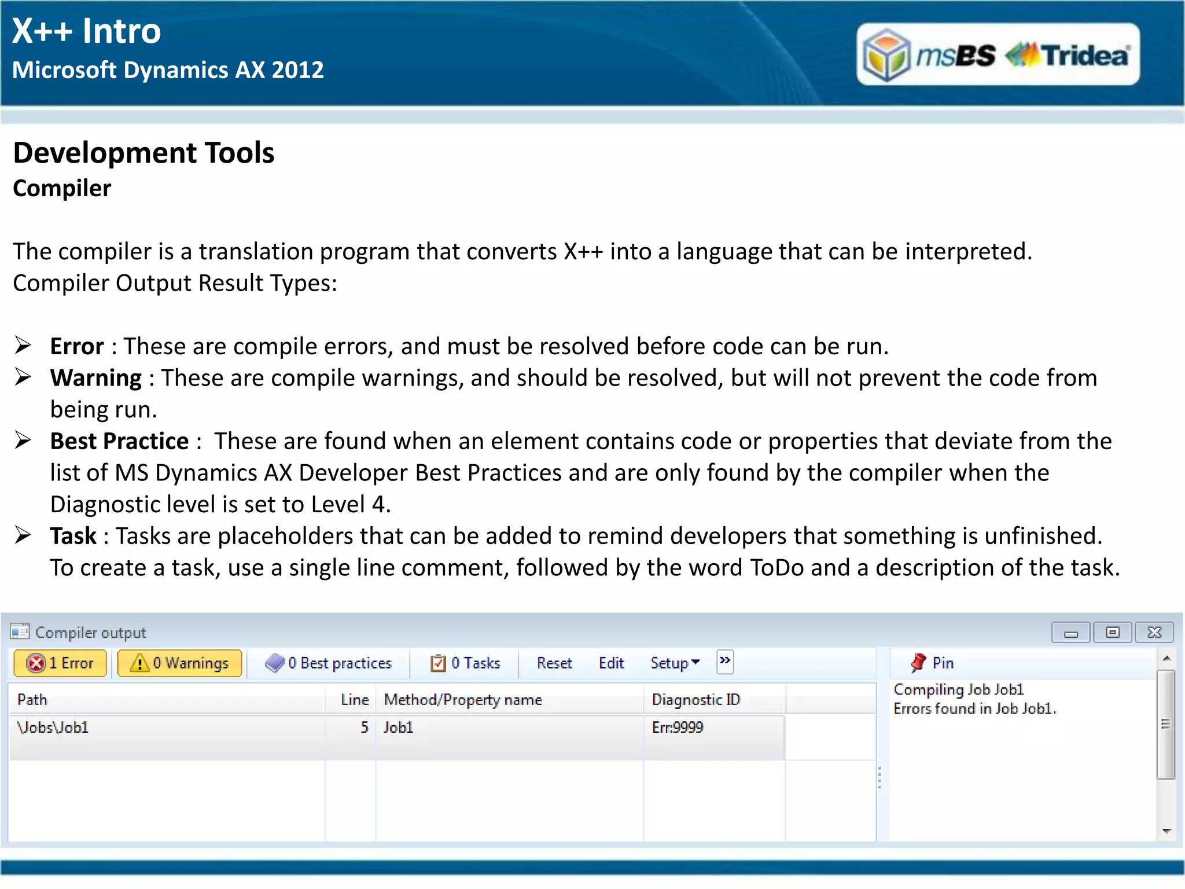Toggle the 1 Error filter button
This screenshot has height=889, width=1185.
(x=60, y=663)
